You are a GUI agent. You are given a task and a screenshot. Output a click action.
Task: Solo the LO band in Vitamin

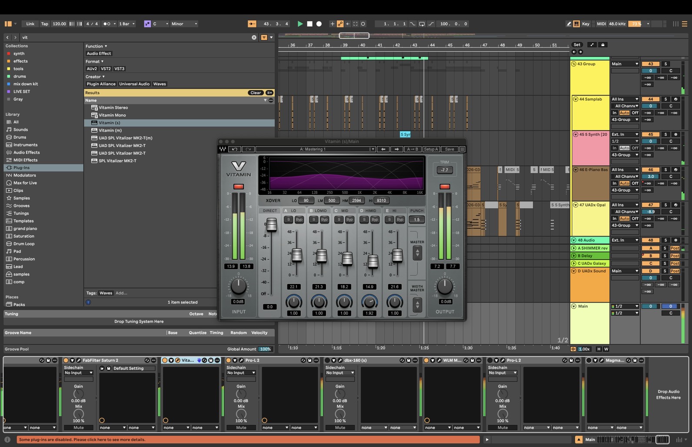tap(288, 220)
